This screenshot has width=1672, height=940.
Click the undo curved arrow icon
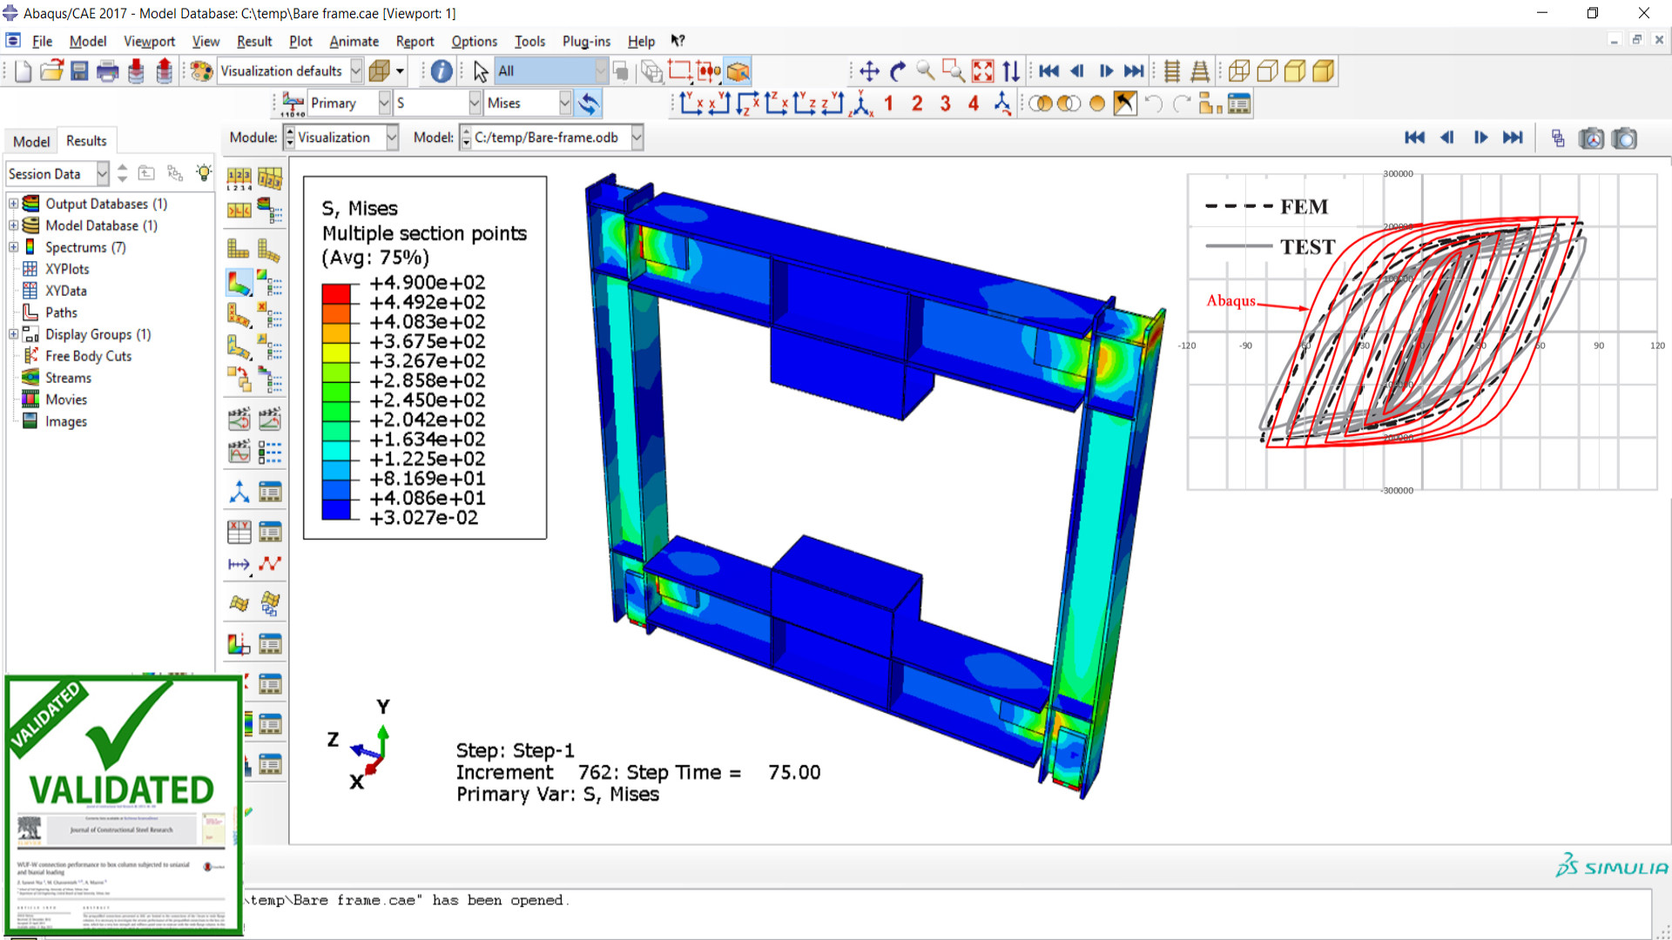pos(1154,104)
